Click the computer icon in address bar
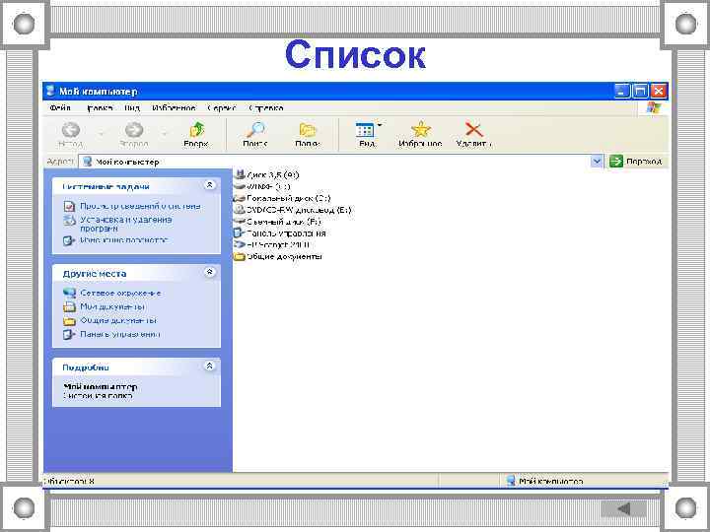Image resolution: width=710 pixels, height=532 pixels. coord(88,162)
